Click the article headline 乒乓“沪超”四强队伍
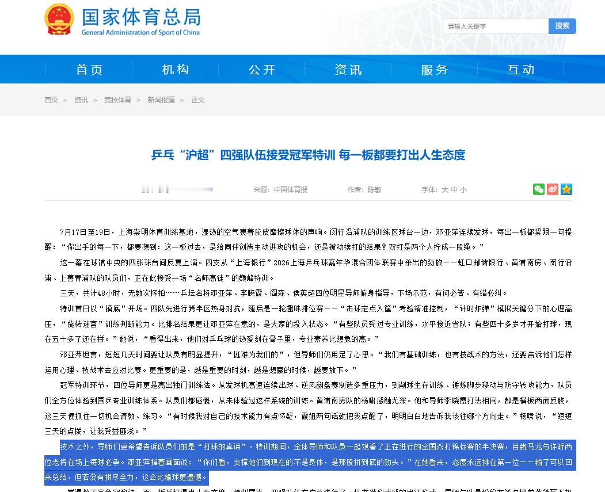The height and width of the screenshot is (492, 605). pos(308,155)
